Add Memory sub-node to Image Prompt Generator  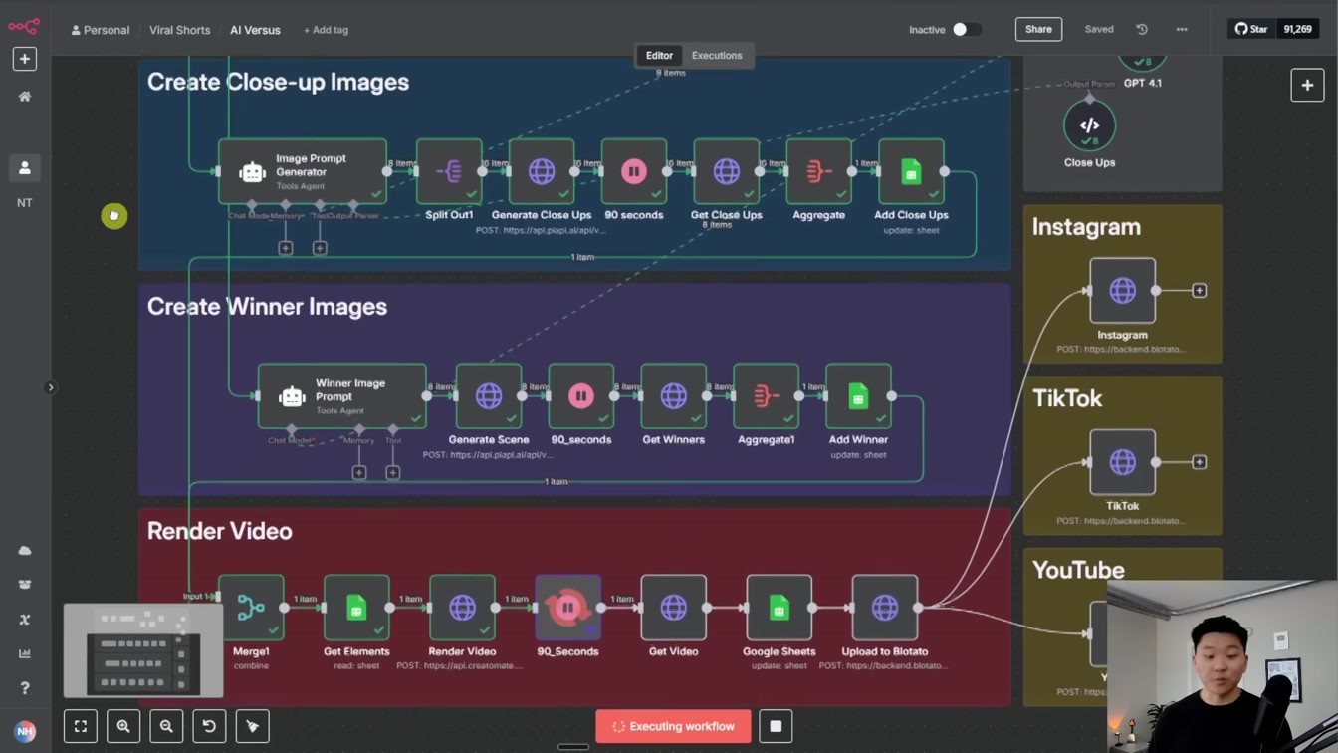pos(286,247)
